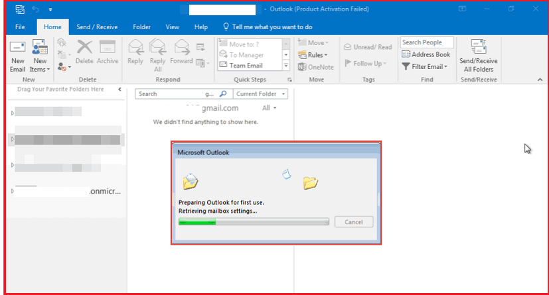The height and width of the screenshot is (295, 549).
Task: Expand the All messages filter dropdown
Action: [270, 108]
